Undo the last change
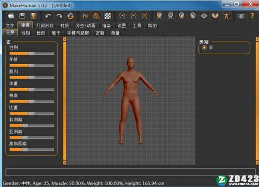The width and height of the screenshot is (259, 187). click(48, 16)
